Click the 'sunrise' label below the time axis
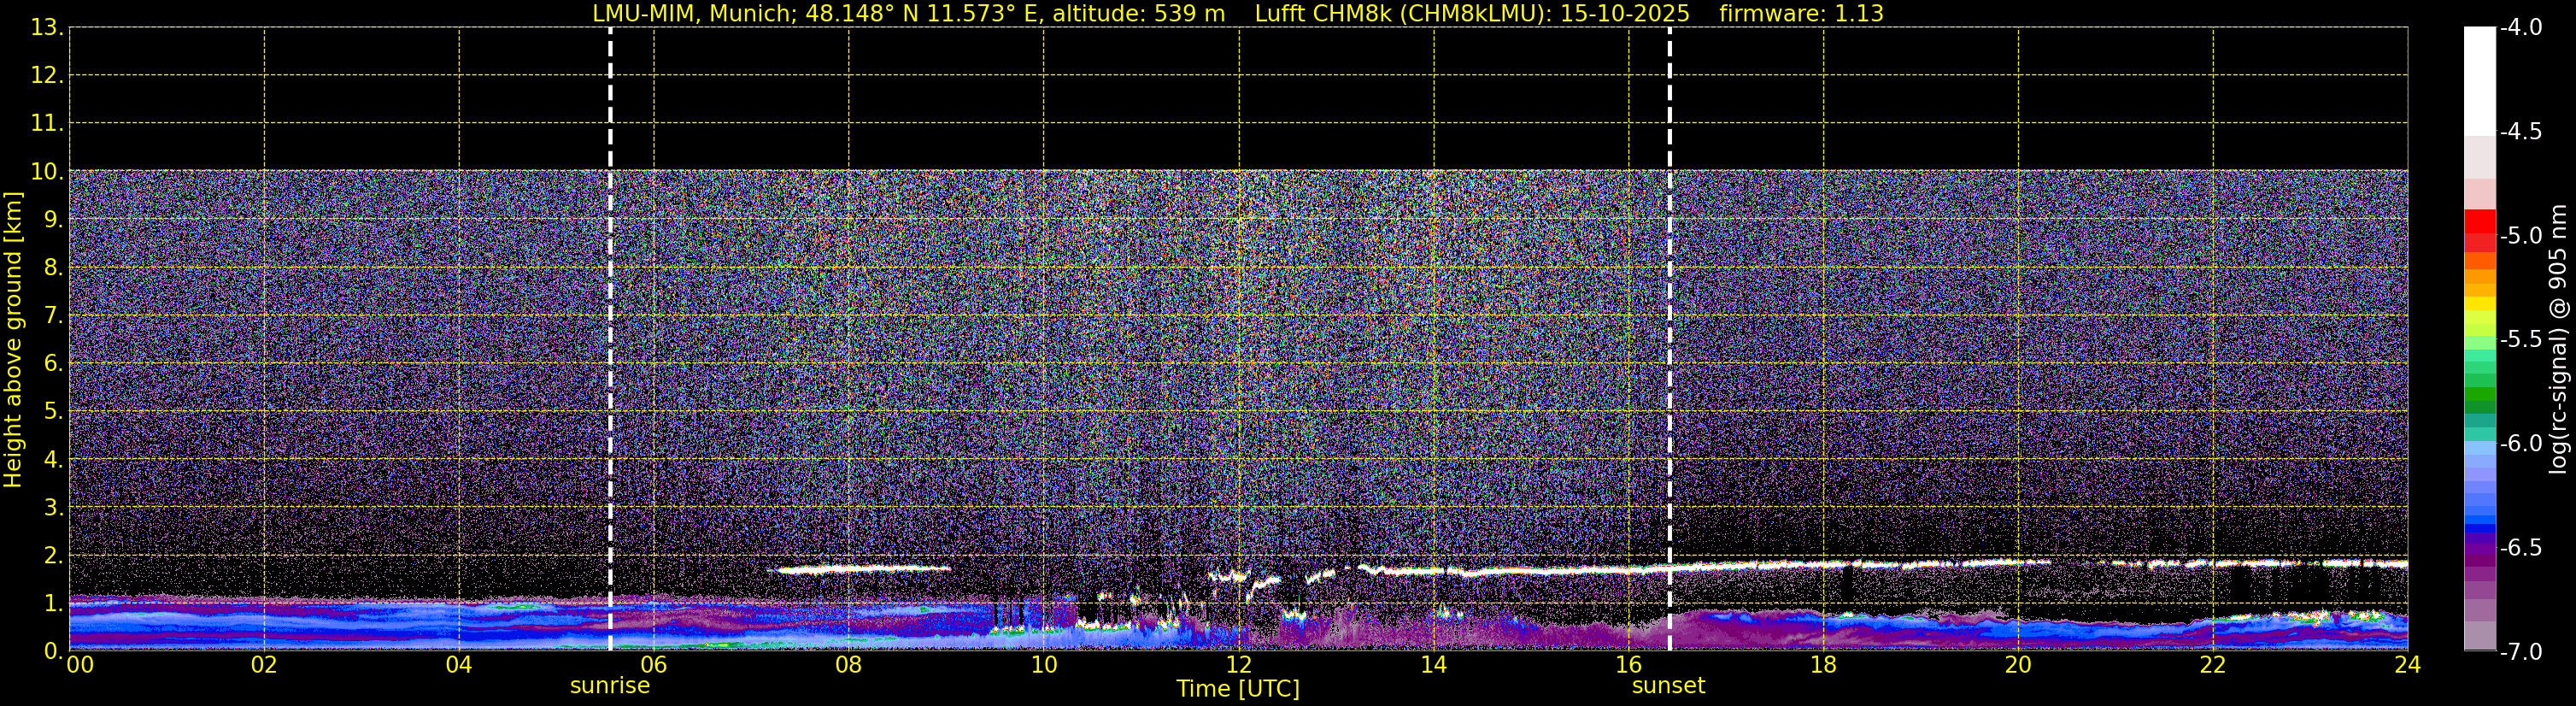The width and height of the screenshot is (2576, 706). (x=610, y=686)
